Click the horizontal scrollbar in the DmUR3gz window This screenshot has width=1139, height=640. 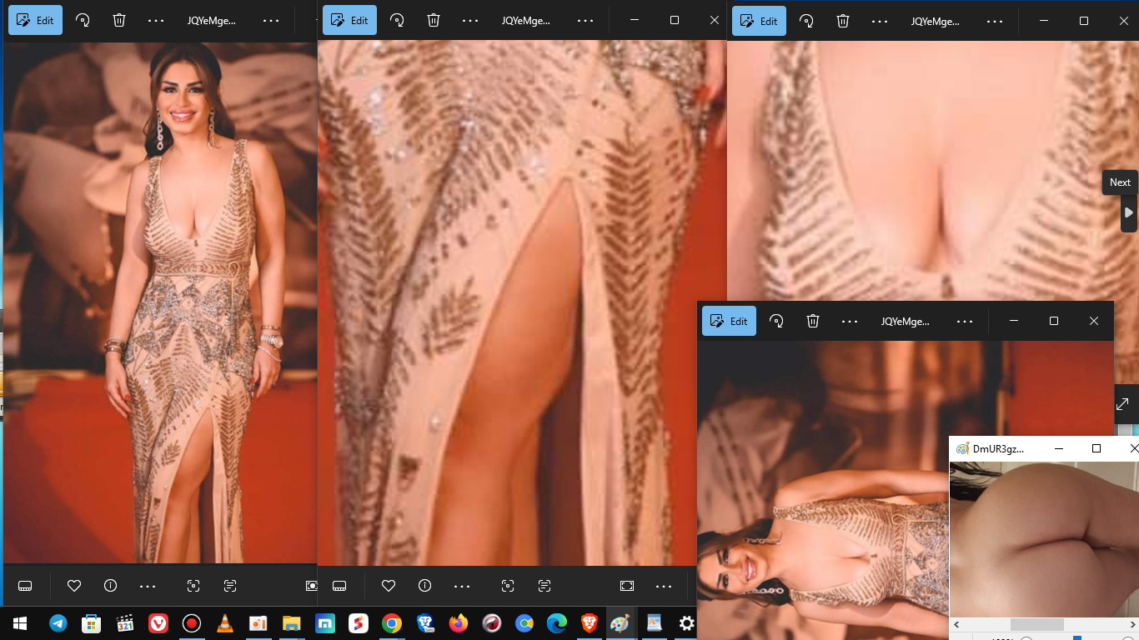coord(1038,624)
